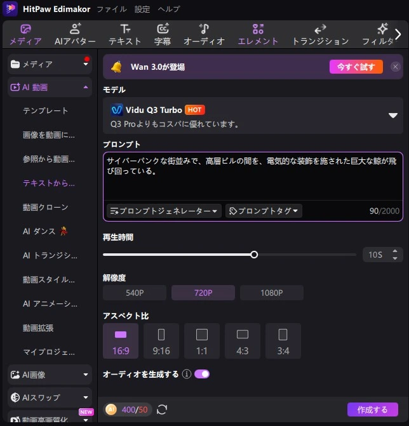Decrease duration with the down stepper arrow
The image size is (409, 426).
coord(395,258)
